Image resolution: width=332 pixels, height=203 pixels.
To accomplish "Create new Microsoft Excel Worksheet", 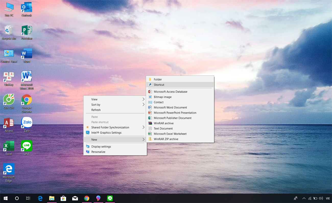I will pos(180,134).
